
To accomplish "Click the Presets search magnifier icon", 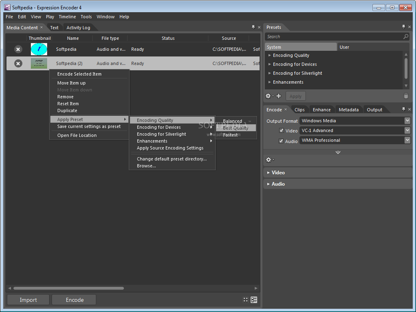I will point(406,37).
